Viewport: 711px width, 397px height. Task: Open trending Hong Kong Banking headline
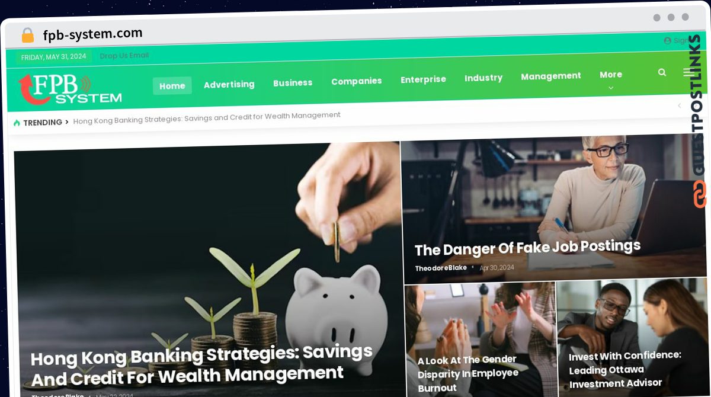coord(207,117)
